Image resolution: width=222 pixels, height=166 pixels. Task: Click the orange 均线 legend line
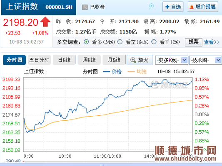(131, 72)
